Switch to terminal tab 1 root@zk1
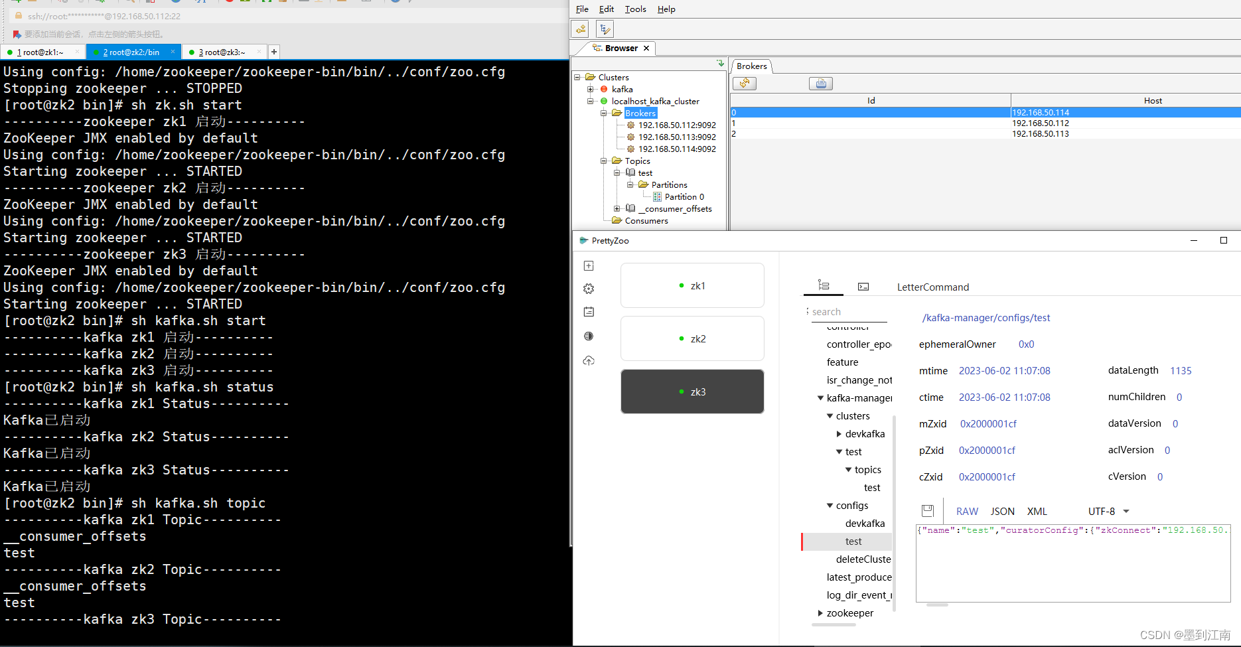The height and width of the screenshot is (647, 1241). tap(42, 52)
